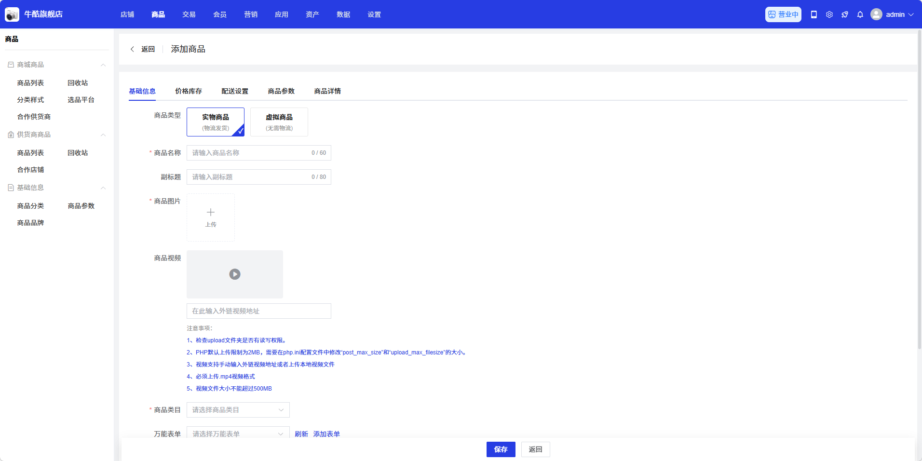Click the mobile phone preview icon
Viewport: 922px width, 461px height.
coord(814,14)
